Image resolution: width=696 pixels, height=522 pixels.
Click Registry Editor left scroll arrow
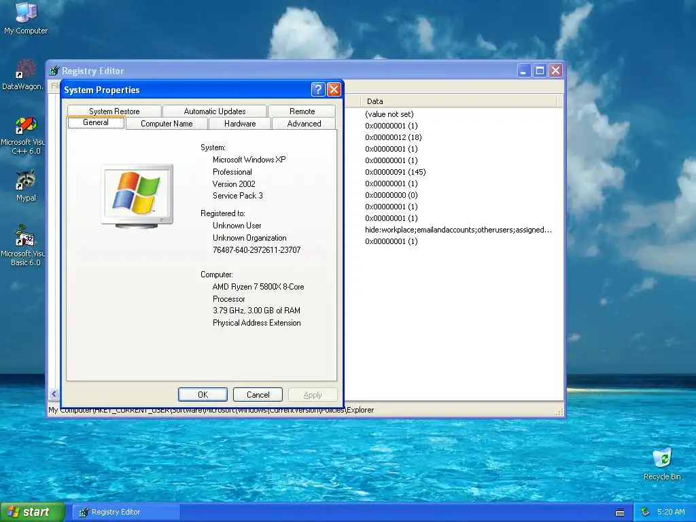coord(54,394)
